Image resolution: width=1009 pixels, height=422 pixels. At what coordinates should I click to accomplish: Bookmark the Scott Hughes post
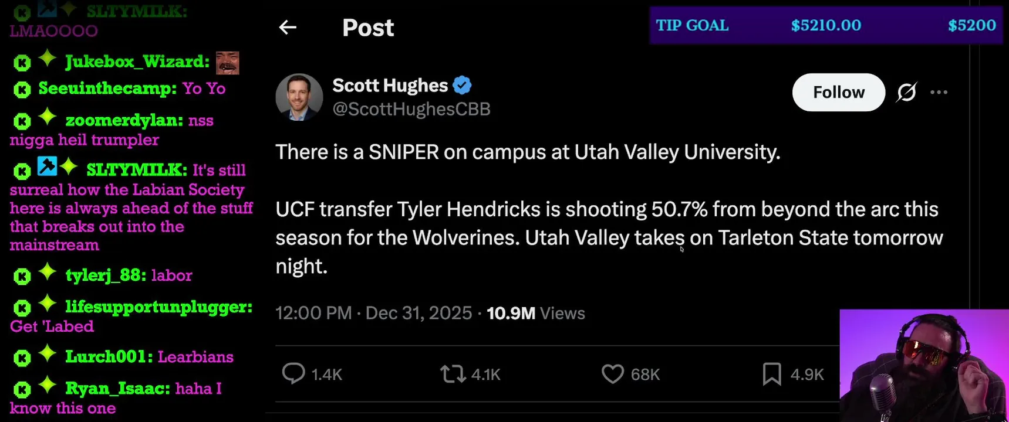click(772, 374)
